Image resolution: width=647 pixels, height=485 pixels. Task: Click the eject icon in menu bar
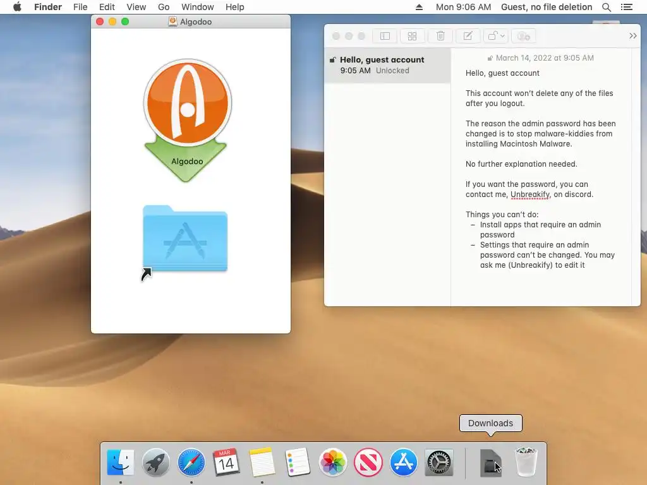(419, 7)
